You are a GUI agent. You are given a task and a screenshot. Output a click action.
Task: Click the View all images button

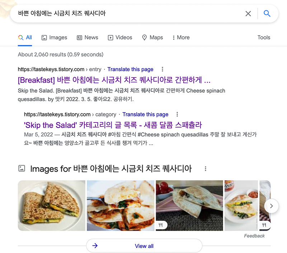click(144, 246)
